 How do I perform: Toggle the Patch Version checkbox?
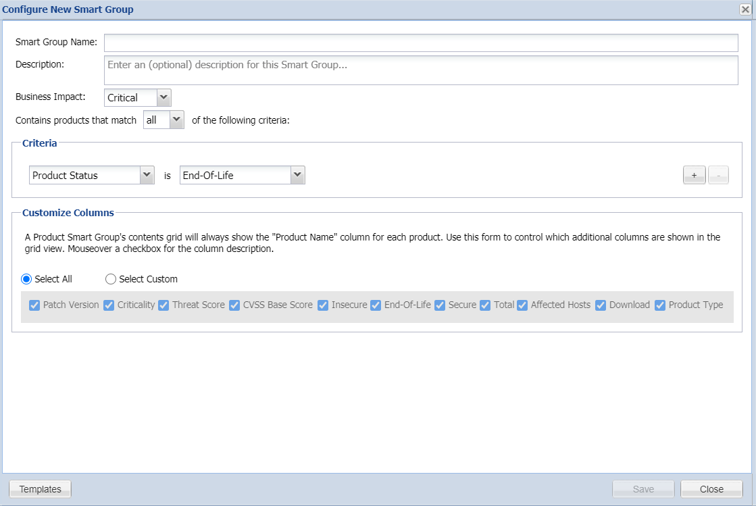coord(35,305)
